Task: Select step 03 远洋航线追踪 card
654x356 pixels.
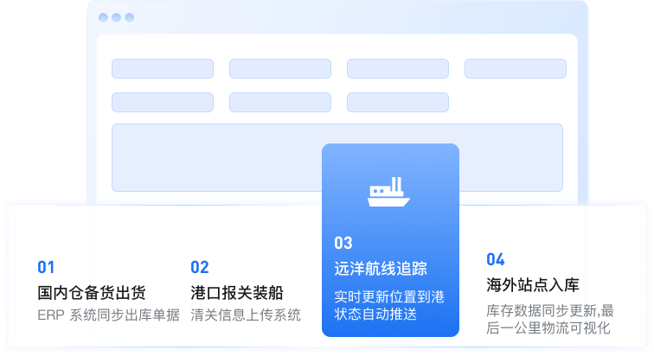Action: tap(390, 240)
